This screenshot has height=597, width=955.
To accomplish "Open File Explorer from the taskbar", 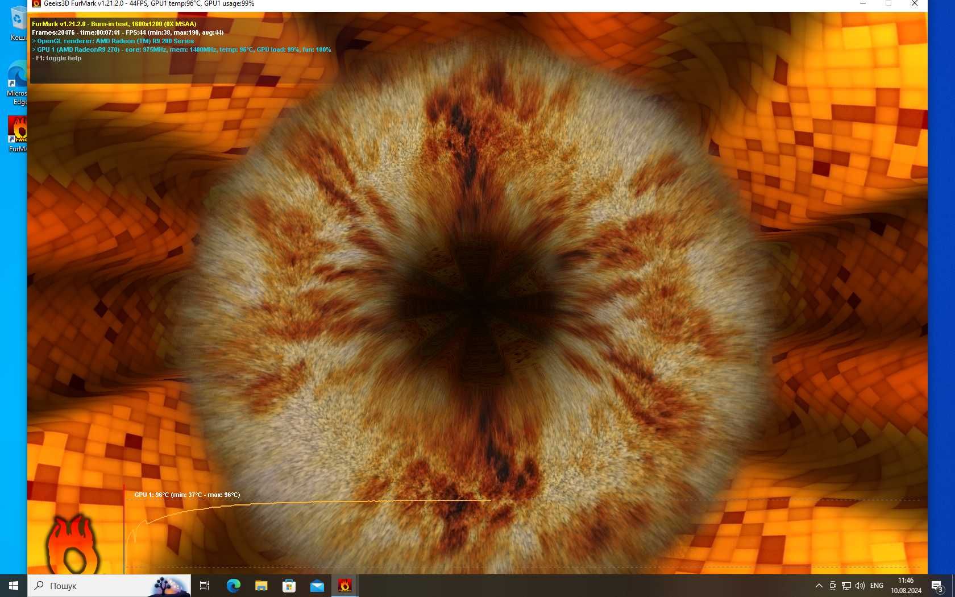I will [261, 586].
